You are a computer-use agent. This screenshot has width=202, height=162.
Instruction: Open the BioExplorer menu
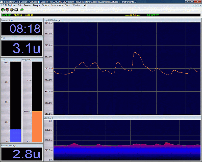point(10,5)
